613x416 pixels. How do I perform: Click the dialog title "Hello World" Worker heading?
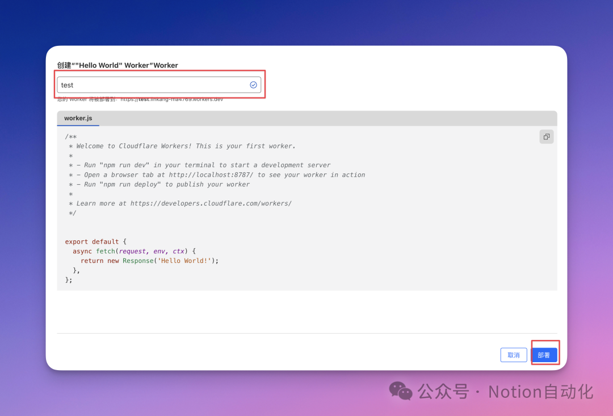pos(117,65)
